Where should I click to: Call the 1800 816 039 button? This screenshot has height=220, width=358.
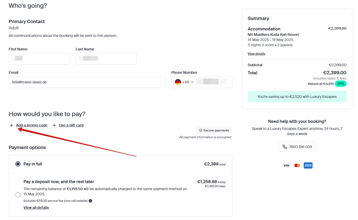pyautogui.click(x=297, y=147)
